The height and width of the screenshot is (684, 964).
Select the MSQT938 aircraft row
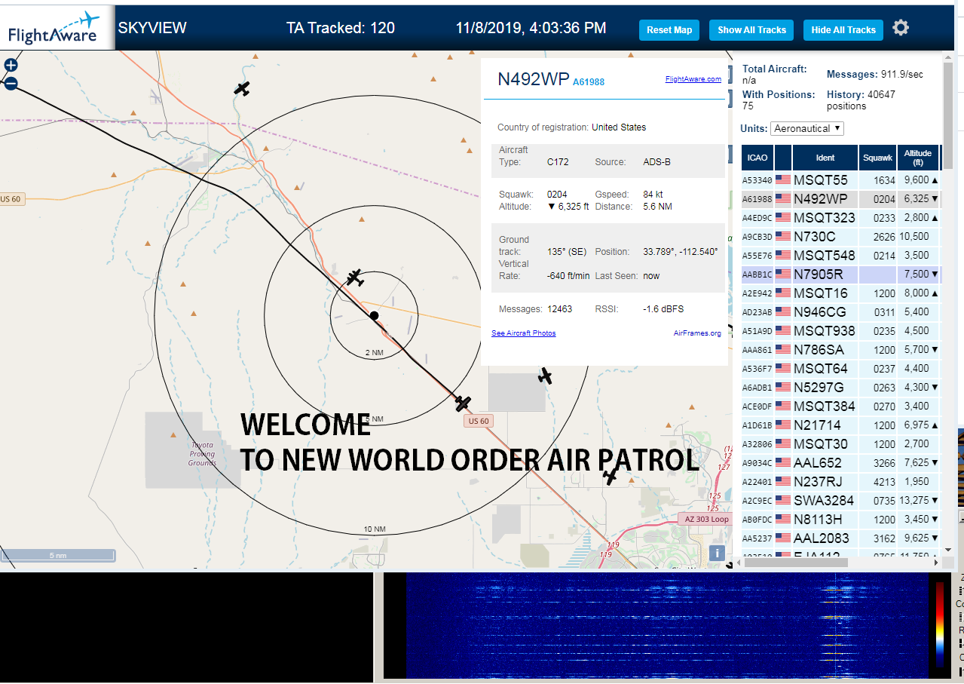(840, 331)
